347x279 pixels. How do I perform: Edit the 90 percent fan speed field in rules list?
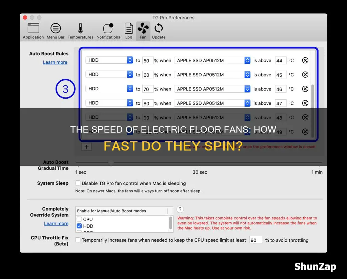[x=148, y=118]
